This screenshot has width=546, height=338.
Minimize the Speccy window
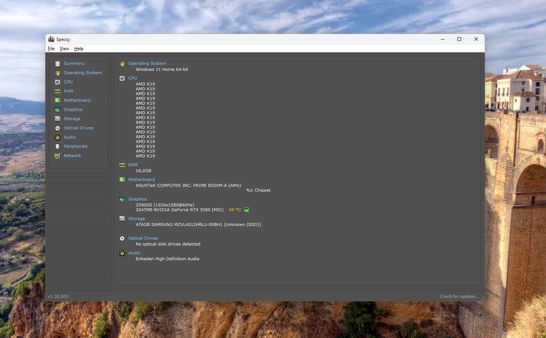442,39
